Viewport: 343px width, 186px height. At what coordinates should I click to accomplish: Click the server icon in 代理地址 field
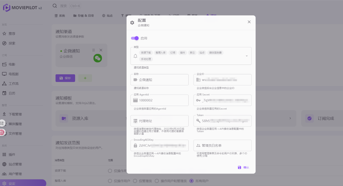click(135, 121)
